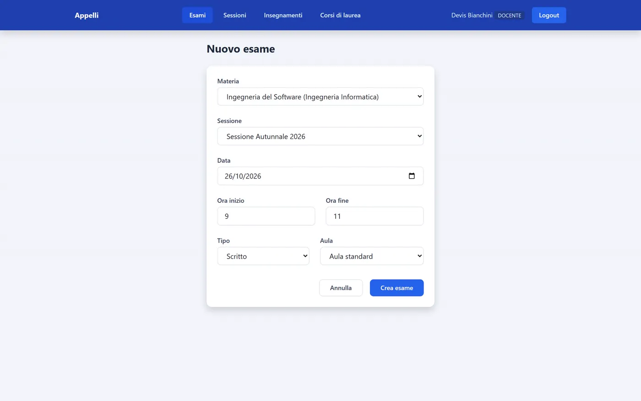The width and height of the screenshot is (641, 401).
Task: Click the Nuovo esame heading
Action: coord(241,49)
